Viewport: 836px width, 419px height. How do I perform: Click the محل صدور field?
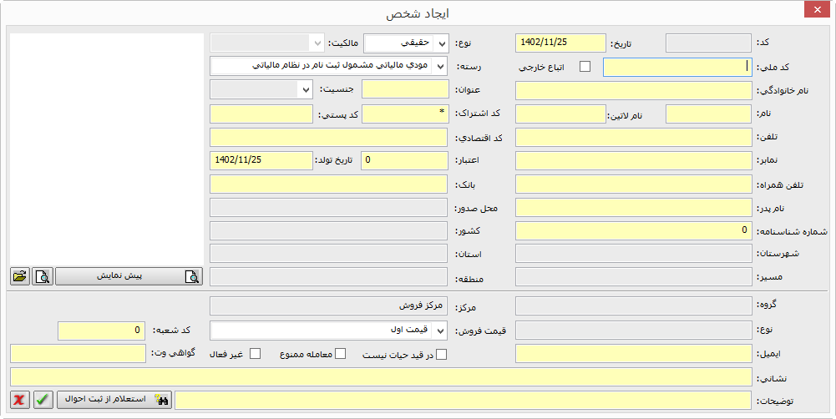point(328,207)
